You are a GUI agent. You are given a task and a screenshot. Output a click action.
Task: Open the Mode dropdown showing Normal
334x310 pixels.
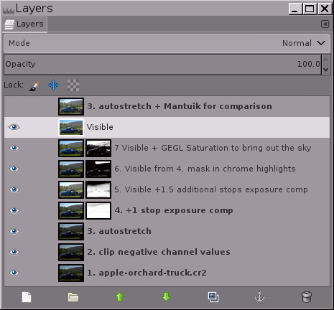point(167,43)
